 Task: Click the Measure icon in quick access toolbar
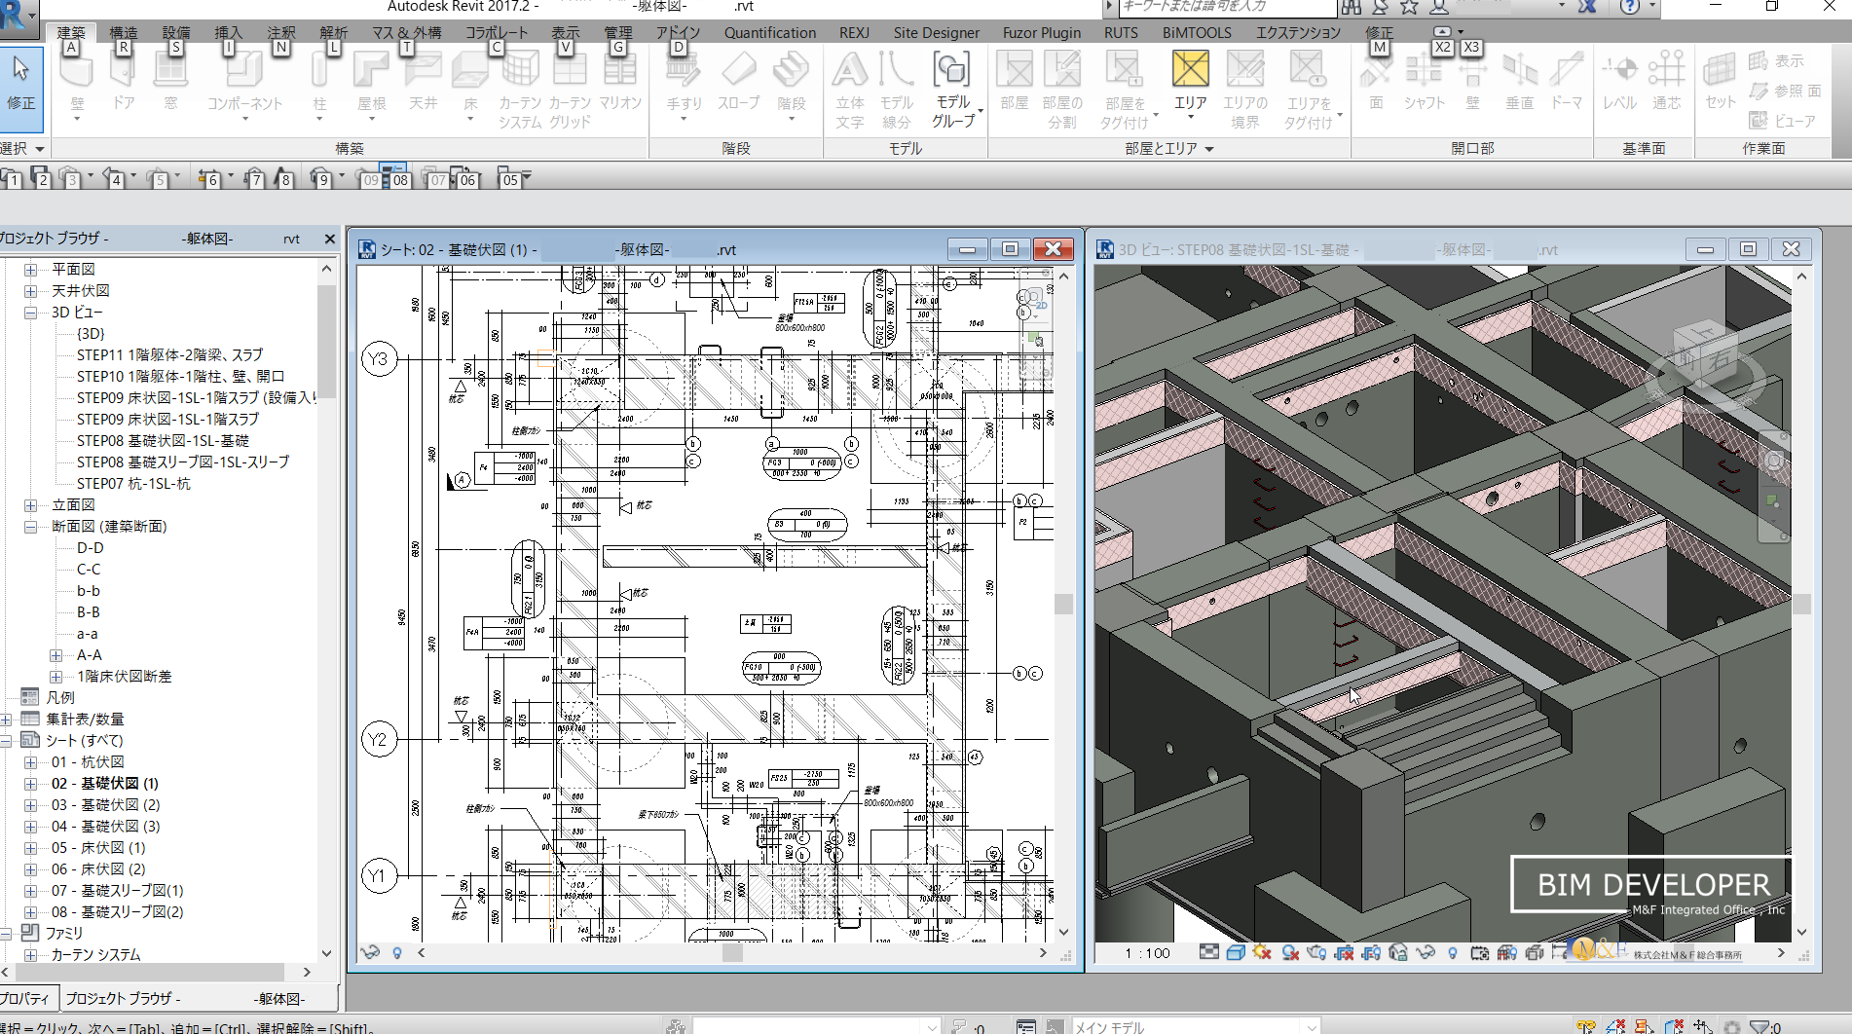208,179
